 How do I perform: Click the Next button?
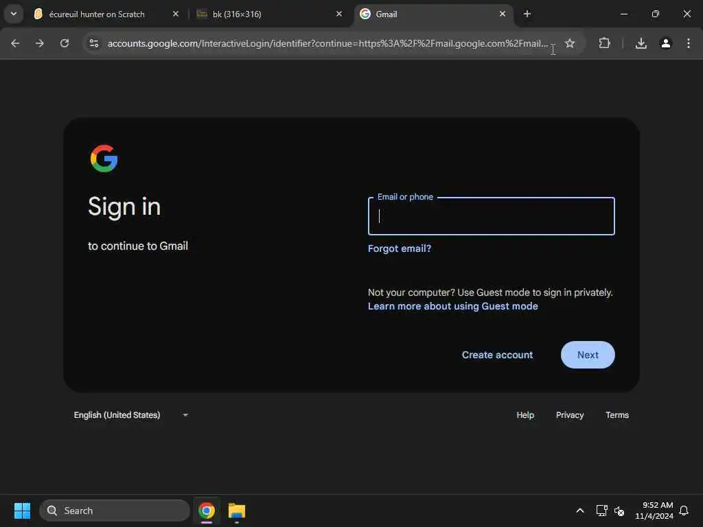(x=588, y=355)
